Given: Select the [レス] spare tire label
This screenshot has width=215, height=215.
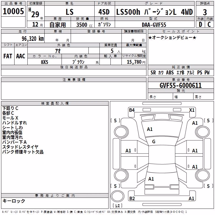Looking at the screenshot, I should click(x=117, y=206).
